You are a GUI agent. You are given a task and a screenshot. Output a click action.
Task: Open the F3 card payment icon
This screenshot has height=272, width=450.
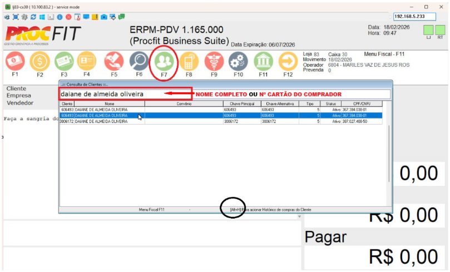click(64, 61)
